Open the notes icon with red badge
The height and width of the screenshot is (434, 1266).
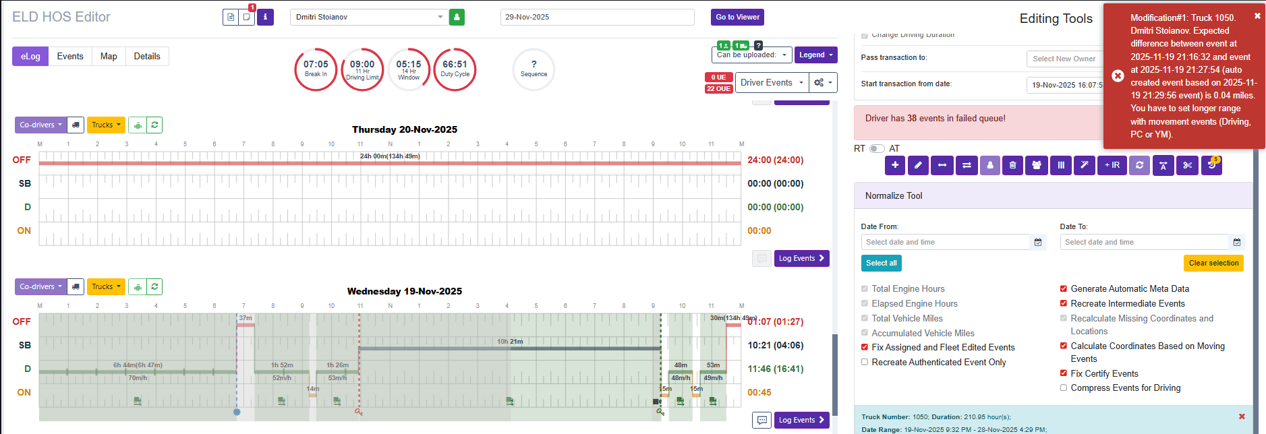tap(248, 17)
